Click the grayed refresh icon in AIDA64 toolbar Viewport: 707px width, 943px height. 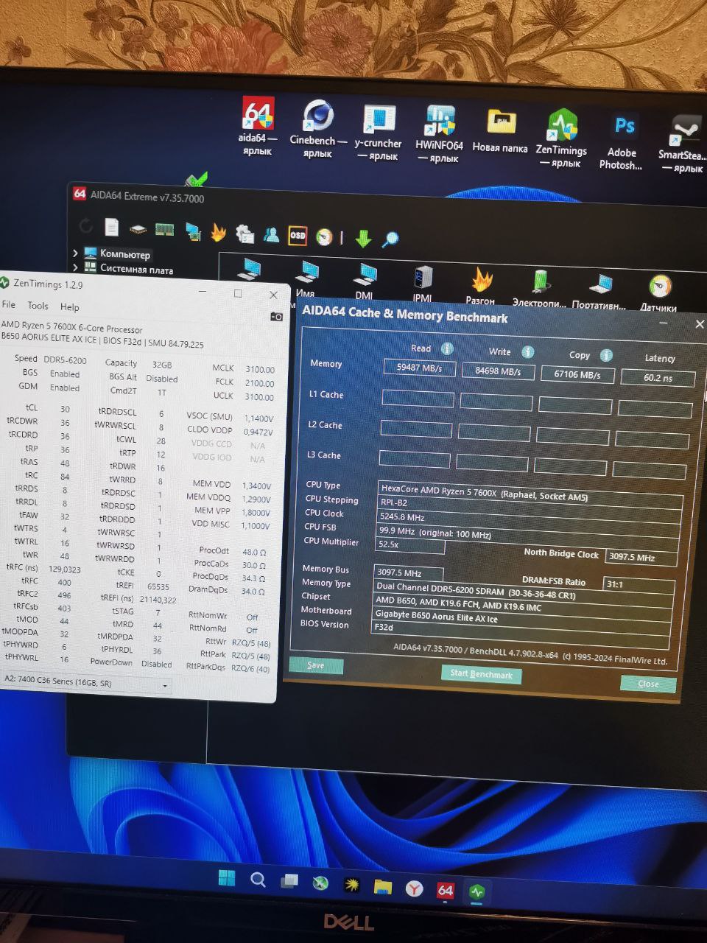click(x=85, y=225)
